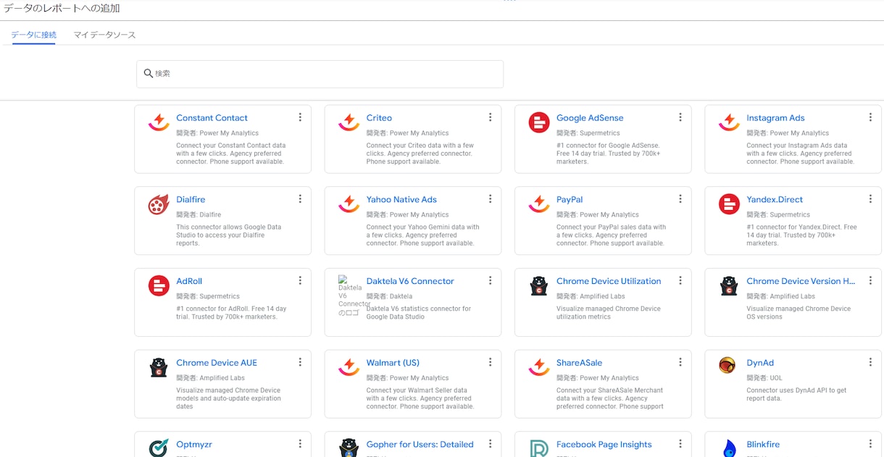
Task: Open the Gopher for Users: Detailed connector
Action: [420, 445]
